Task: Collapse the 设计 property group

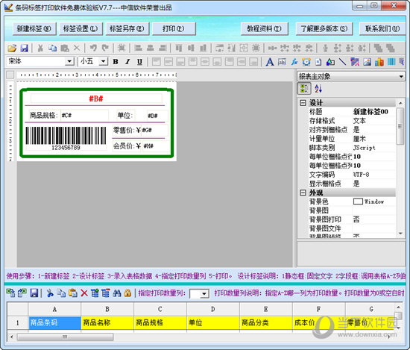Action: pos(303,103)
